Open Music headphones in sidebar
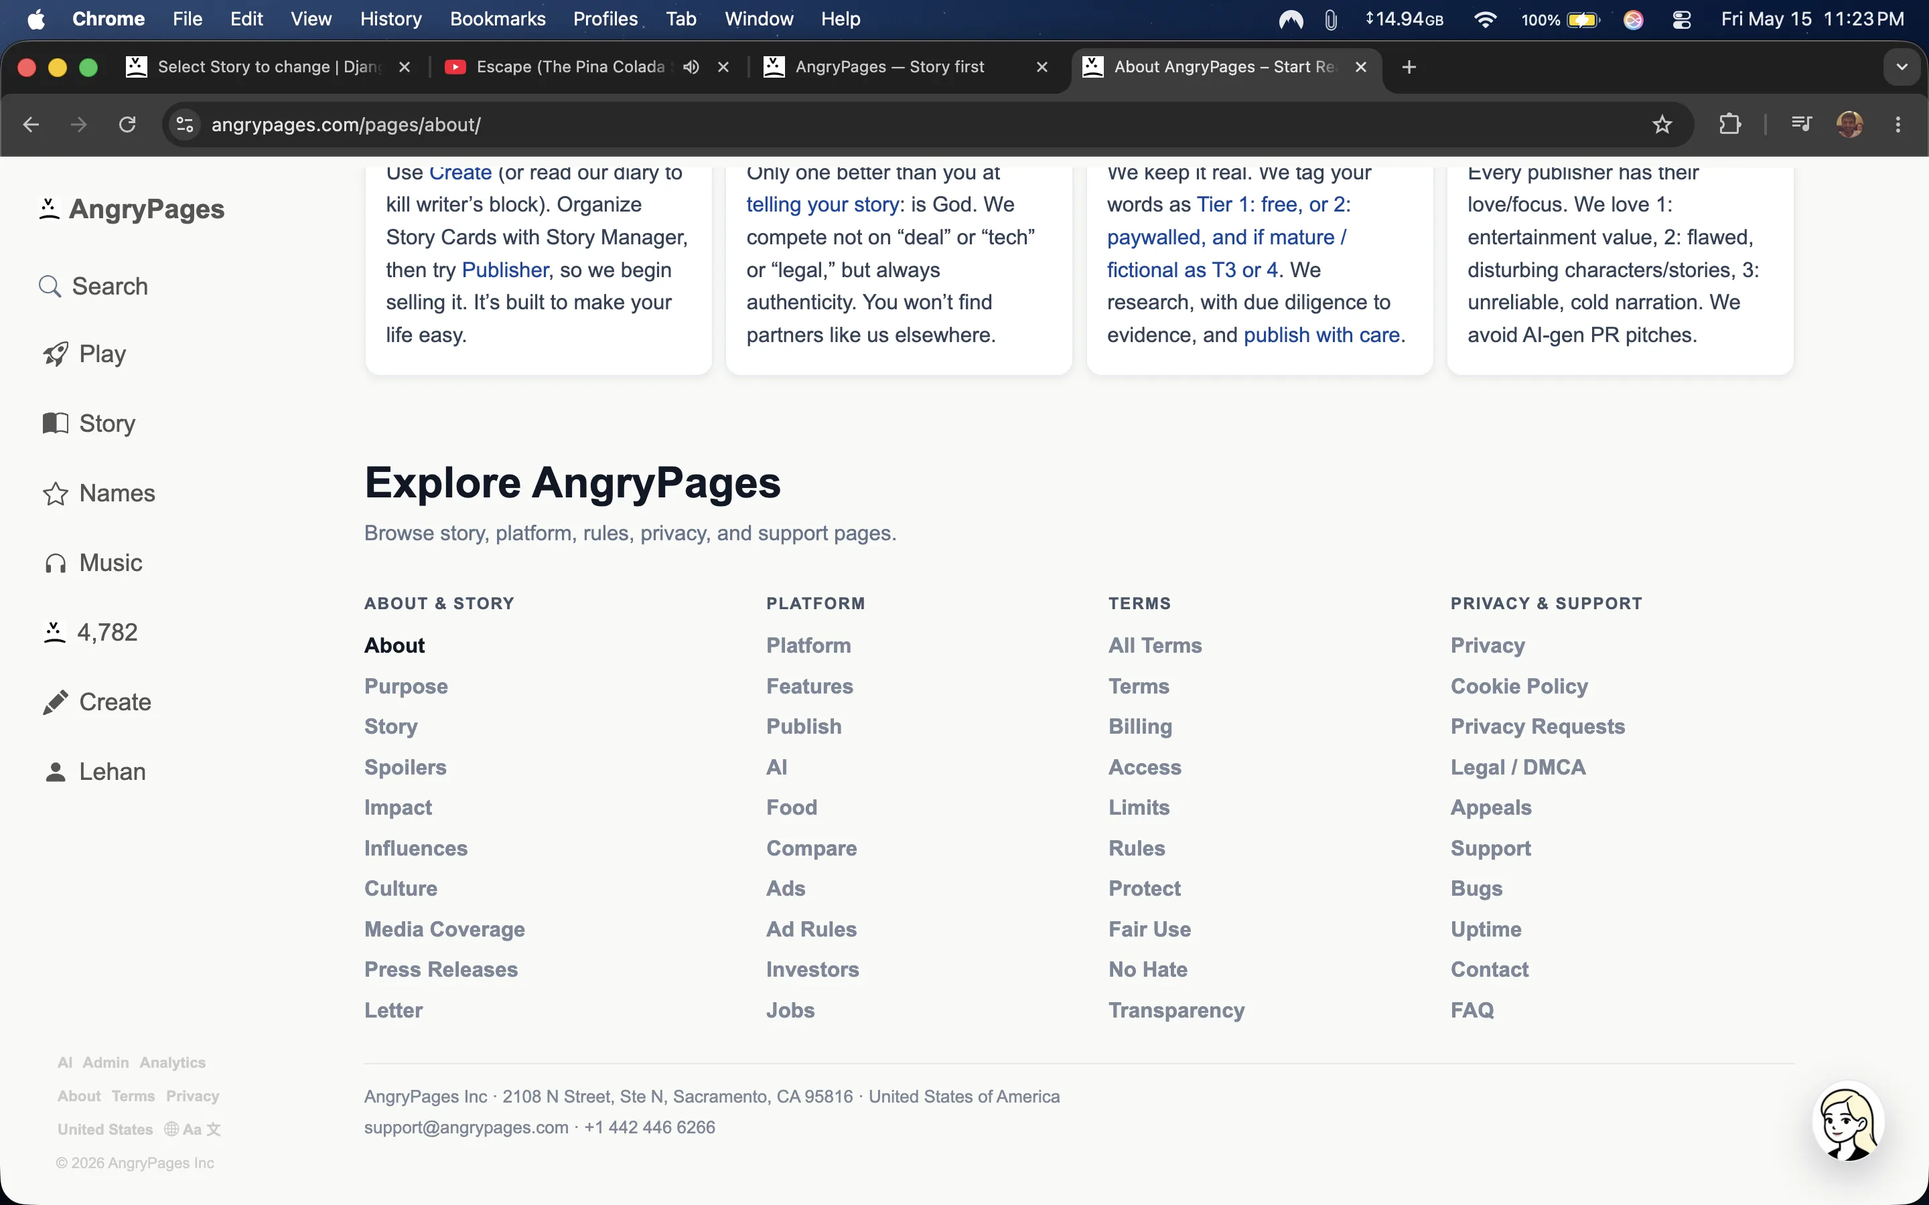1929x1205 pixels. point(93,562)
